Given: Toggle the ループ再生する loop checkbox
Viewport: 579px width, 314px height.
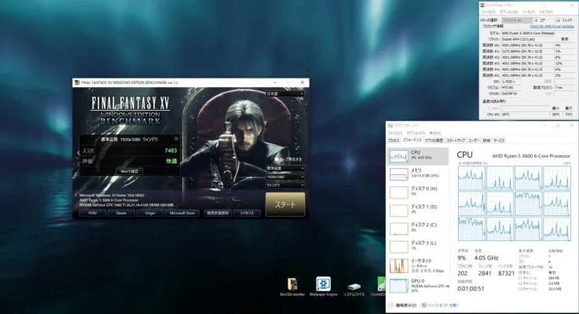Looking at the screenshot, I should [x=277, y=159].
